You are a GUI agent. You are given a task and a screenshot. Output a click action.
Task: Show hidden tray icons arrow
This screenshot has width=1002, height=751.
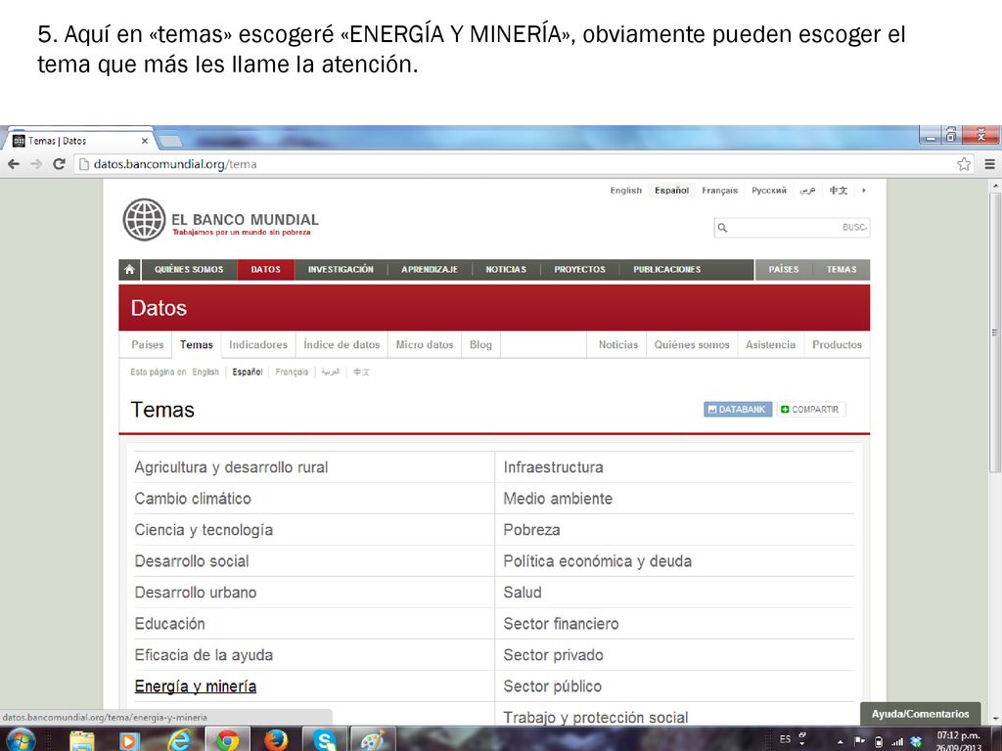click(841, 741)
